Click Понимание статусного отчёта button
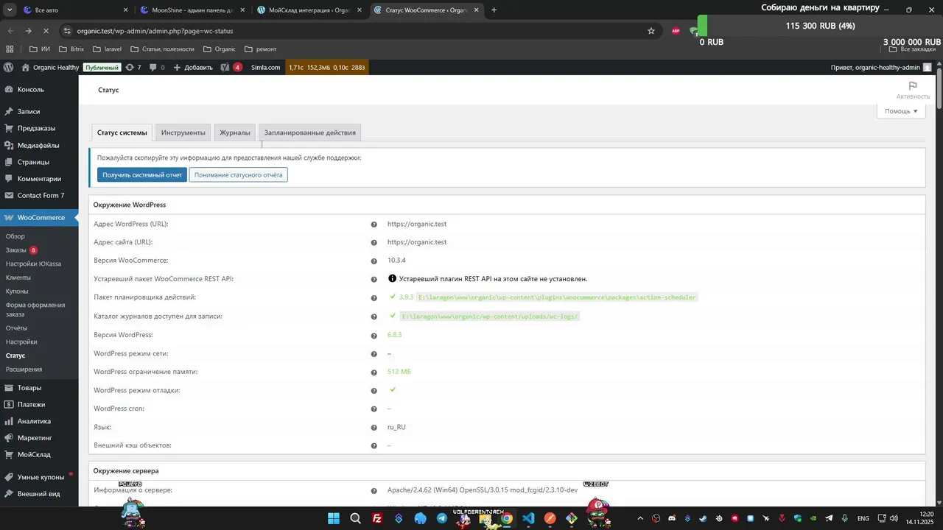This screenshot has height=530, width=943. pyautogui.click(x=238, y=174)
